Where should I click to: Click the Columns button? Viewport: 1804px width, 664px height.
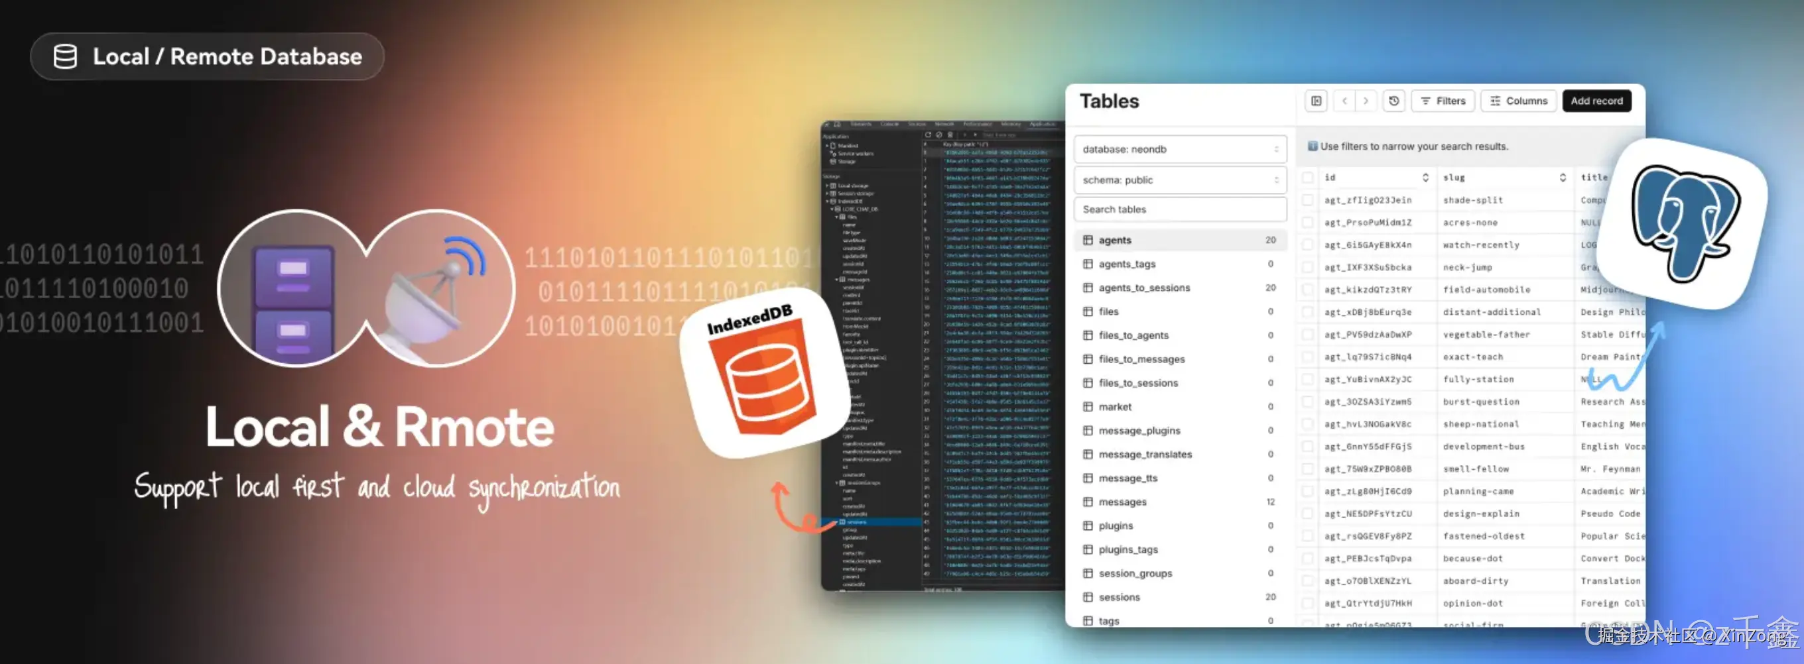(1518, 101)
